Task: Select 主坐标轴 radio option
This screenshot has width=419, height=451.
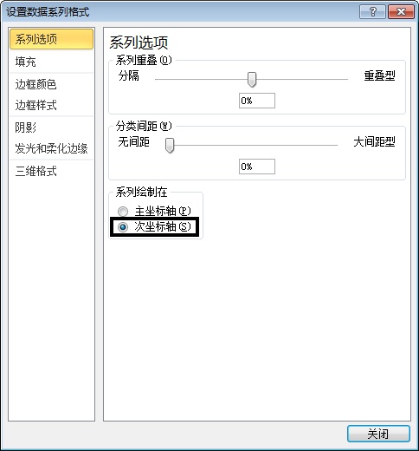Action: tap(123, 212)
